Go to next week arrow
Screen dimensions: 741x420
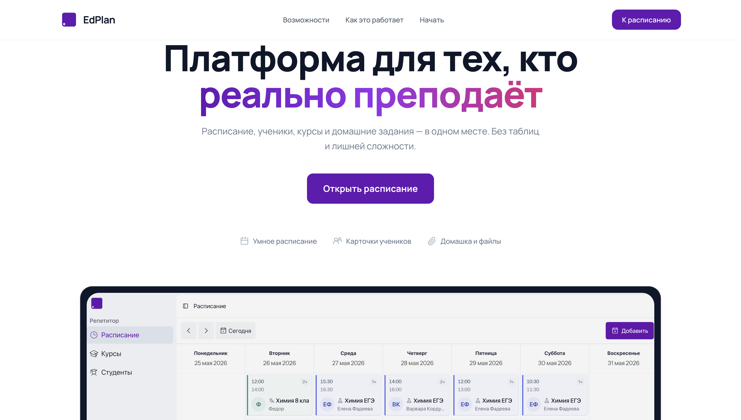click(x=206, y=331)
